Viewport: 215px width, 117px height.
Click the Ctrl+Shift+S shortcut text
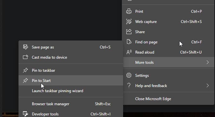tap(191, 21)
